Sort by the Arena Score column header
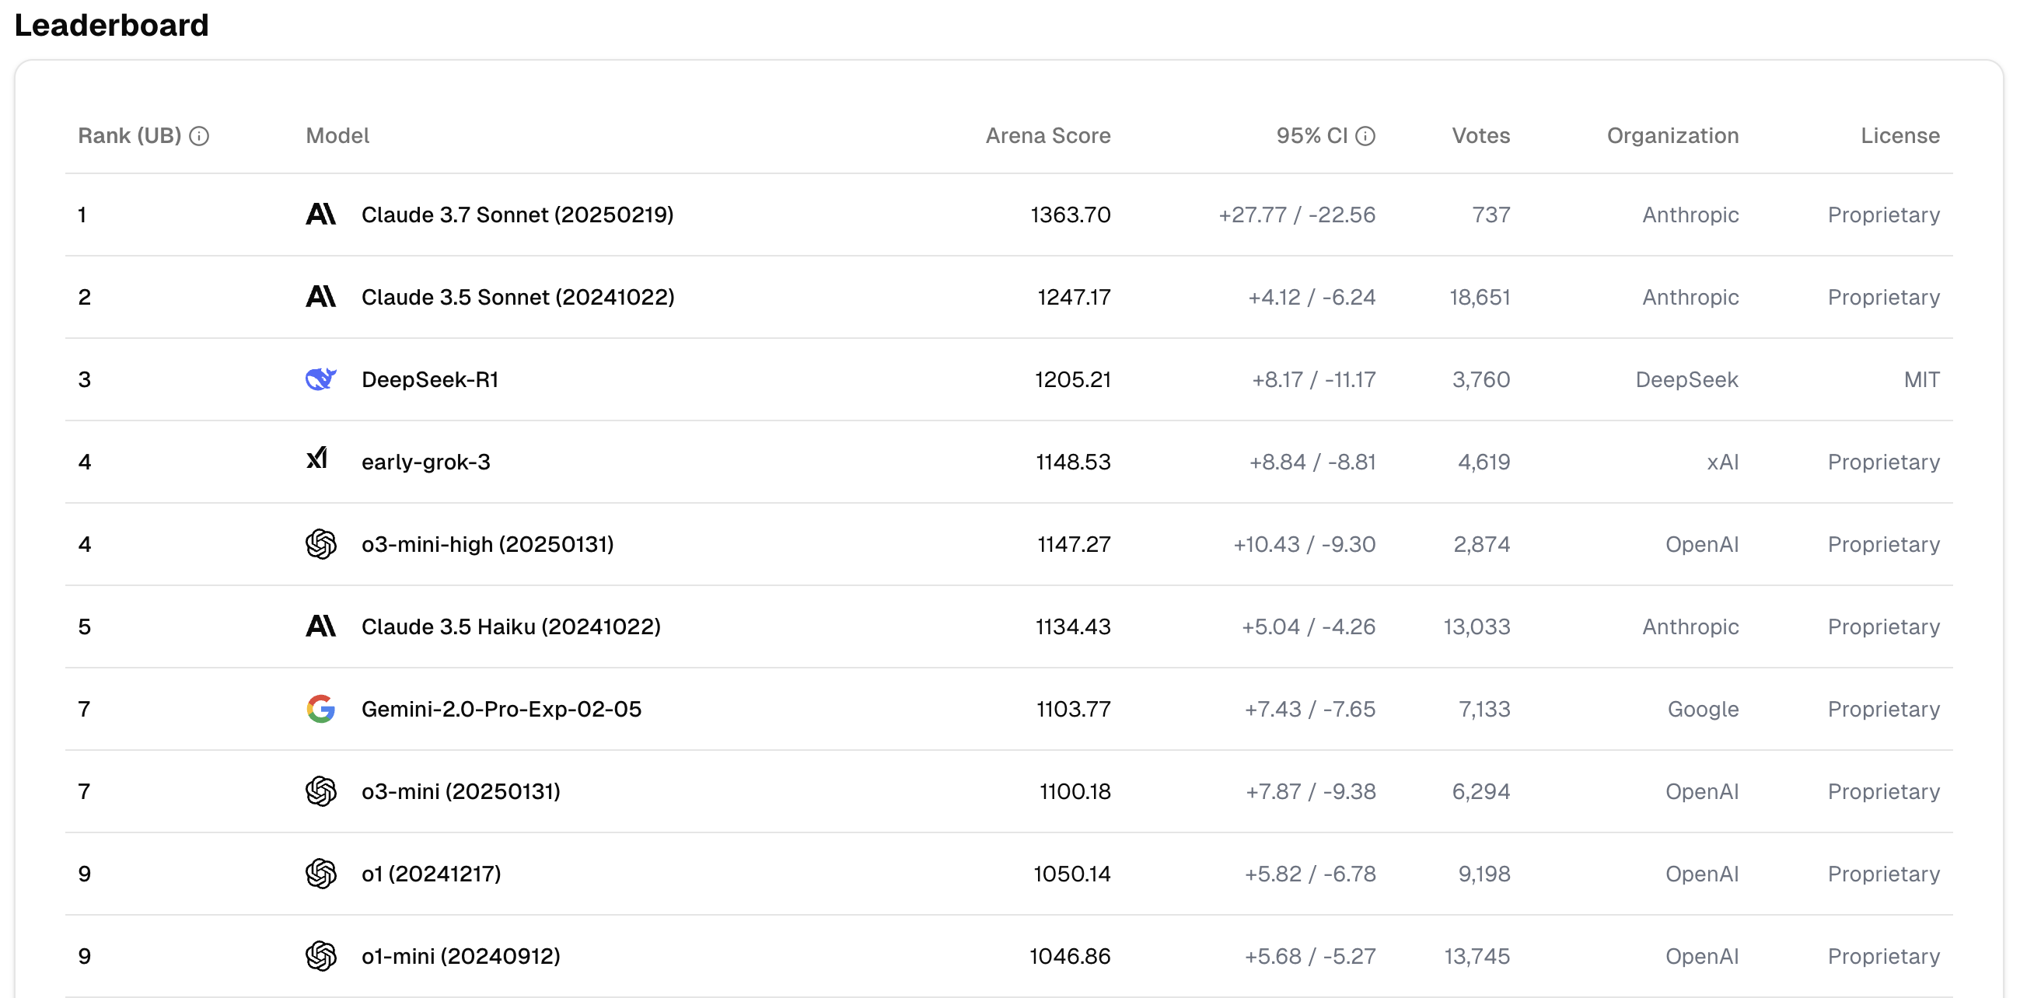This screenshot has width=2020, height=998. click(x=1047, y=135)
